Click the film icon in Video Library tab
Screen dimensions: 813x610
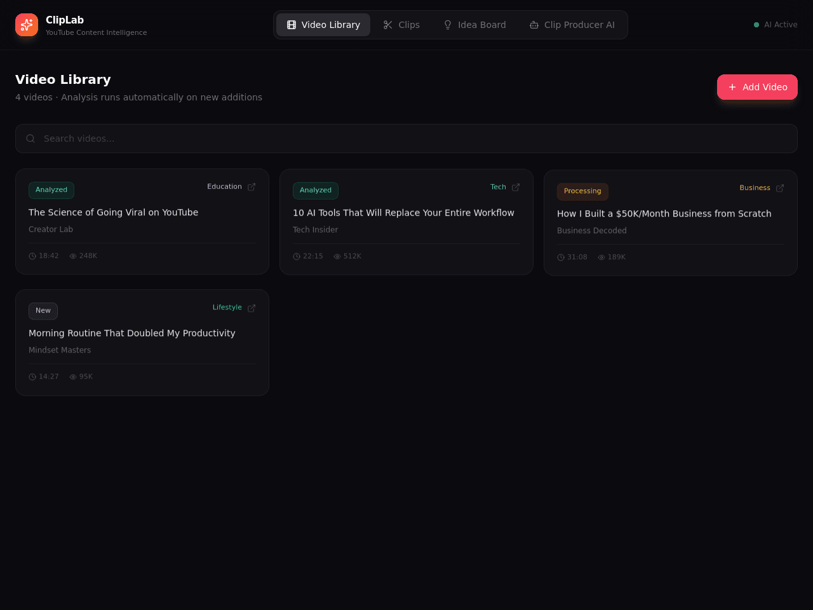pos(292,25)
